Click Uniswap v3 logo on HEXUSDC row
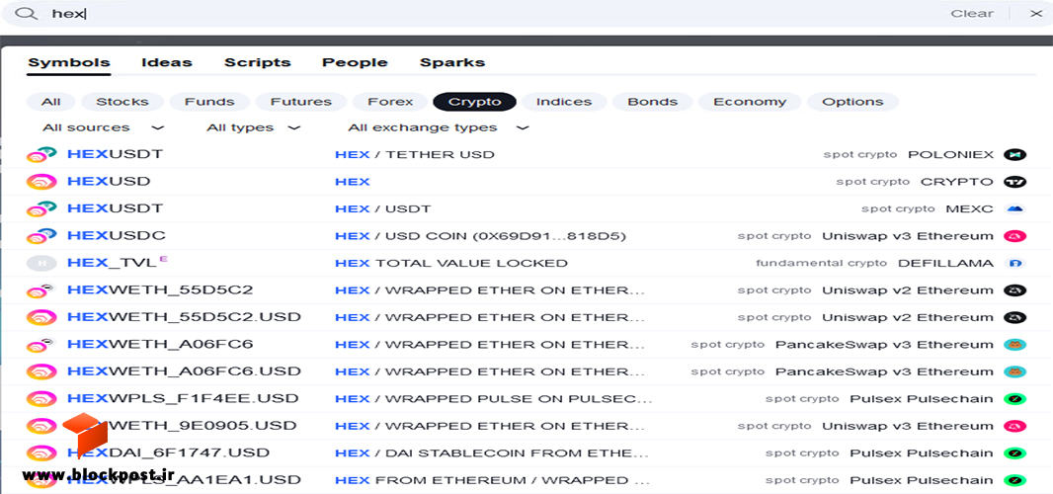The width and height of the screenshot is (1053, 494). [x=1015, y=236]
